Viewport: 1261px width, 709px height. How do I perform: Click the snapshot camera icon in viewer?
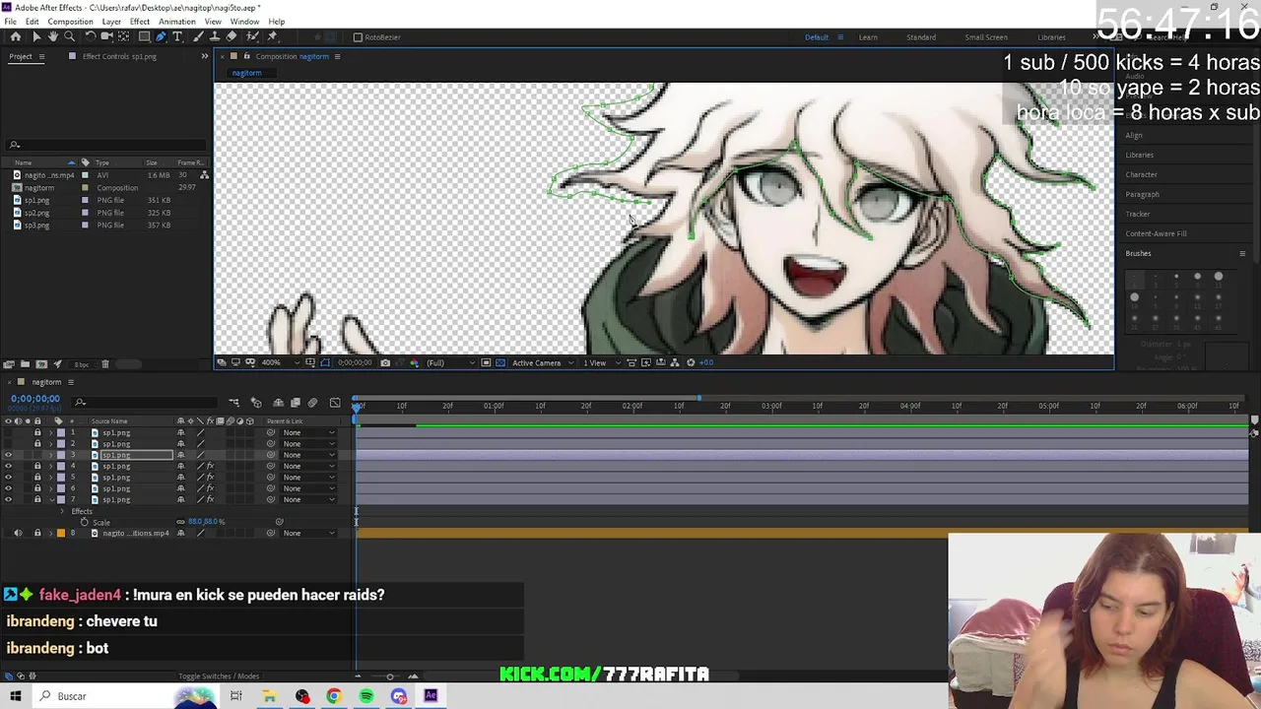click(x=385, y=362)
